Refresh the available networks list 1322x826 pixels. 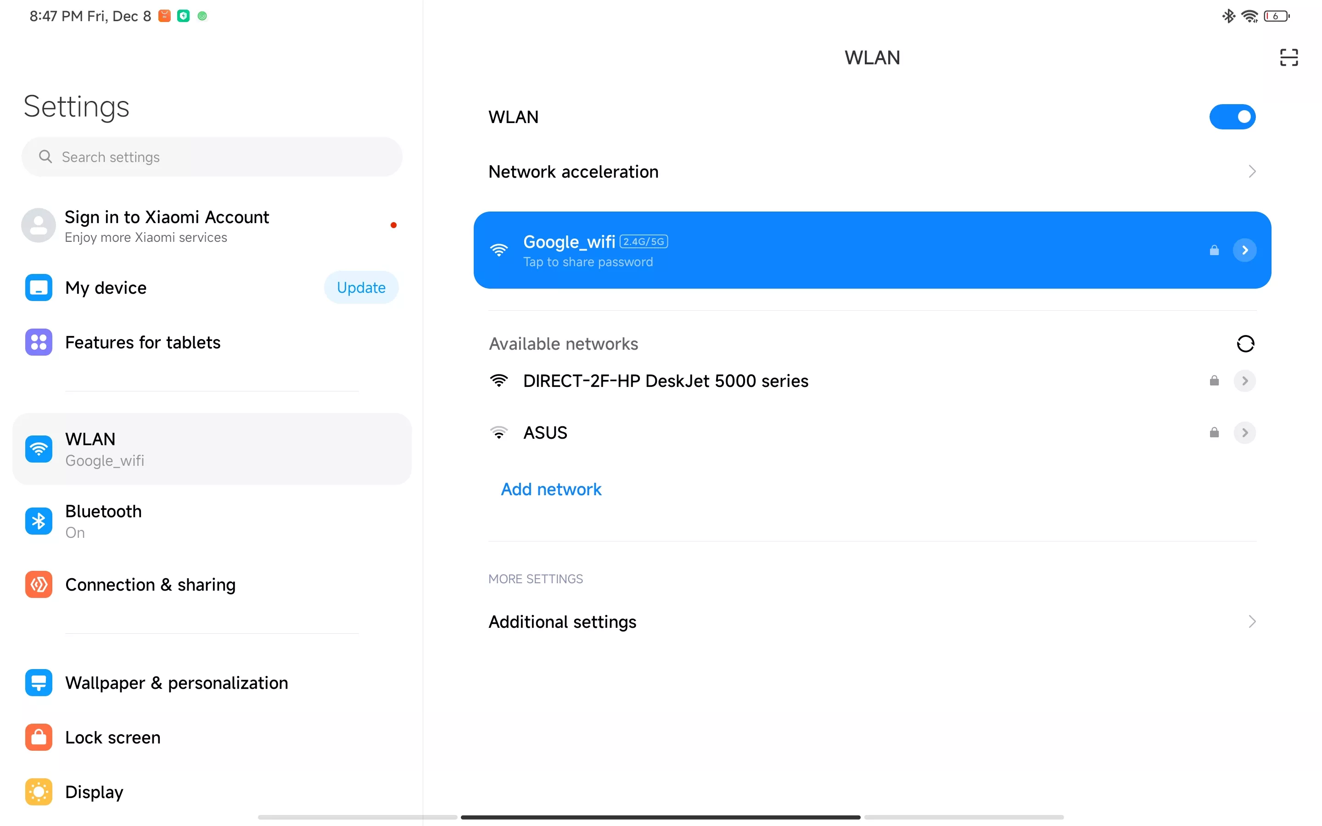pos(1245,344)
